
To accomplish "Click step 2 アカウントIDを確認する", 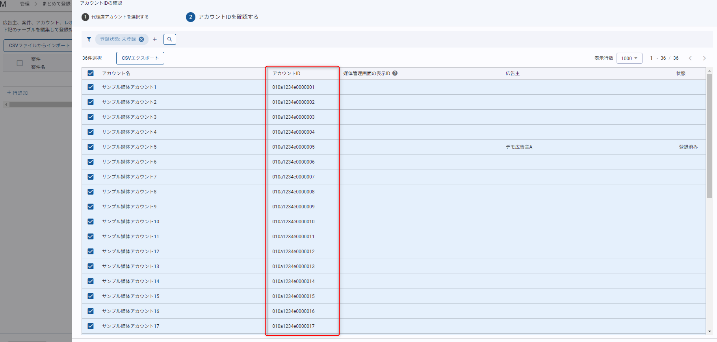I will click(x=223, y=17).
